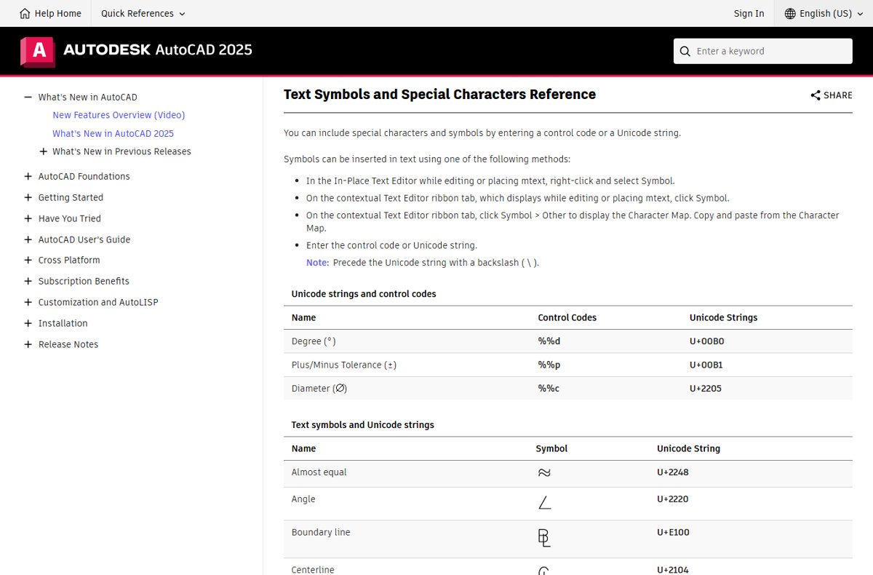Expand What's New in Previous Releases

pos(43,151)
